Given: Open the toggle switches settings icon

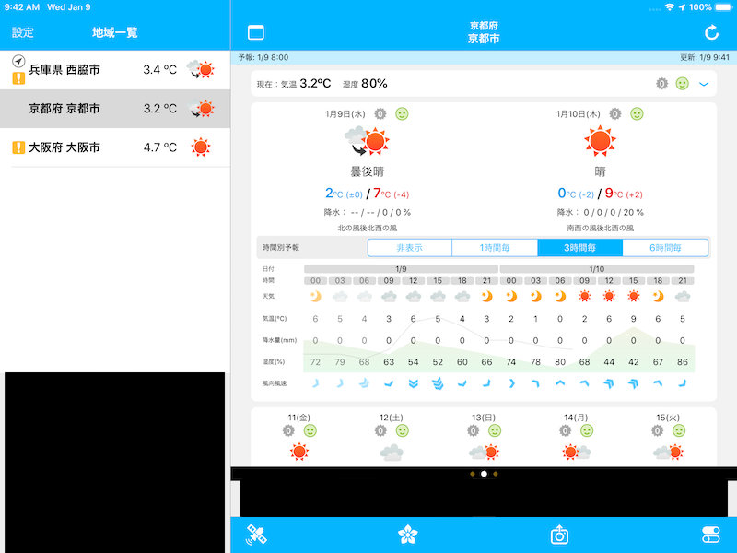Looking at the screenshot, I should pos(711,535).
